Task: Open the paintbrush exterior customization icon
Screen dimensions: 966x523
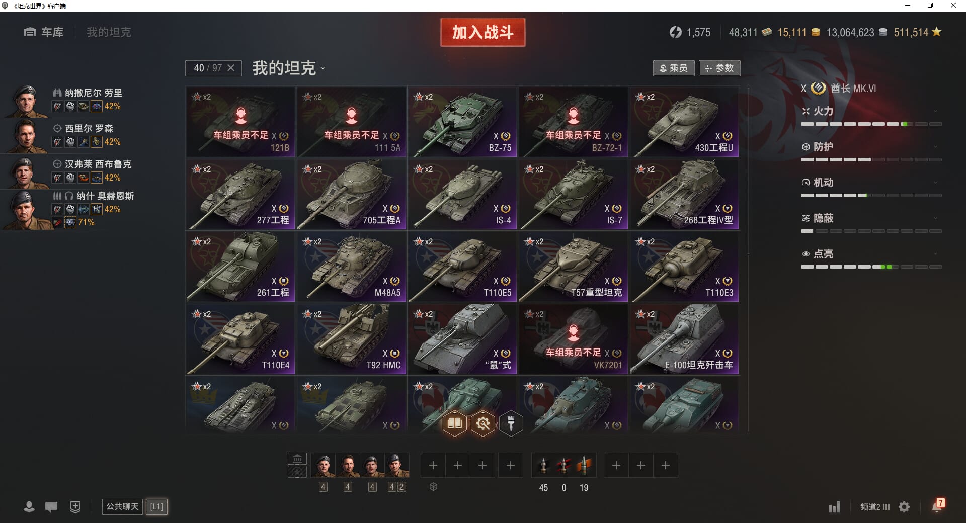Action: 511,423
